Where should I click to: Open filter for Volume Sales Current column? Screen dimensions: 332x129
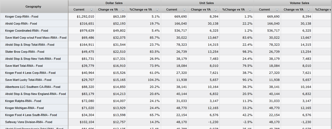tap(277, 10)
